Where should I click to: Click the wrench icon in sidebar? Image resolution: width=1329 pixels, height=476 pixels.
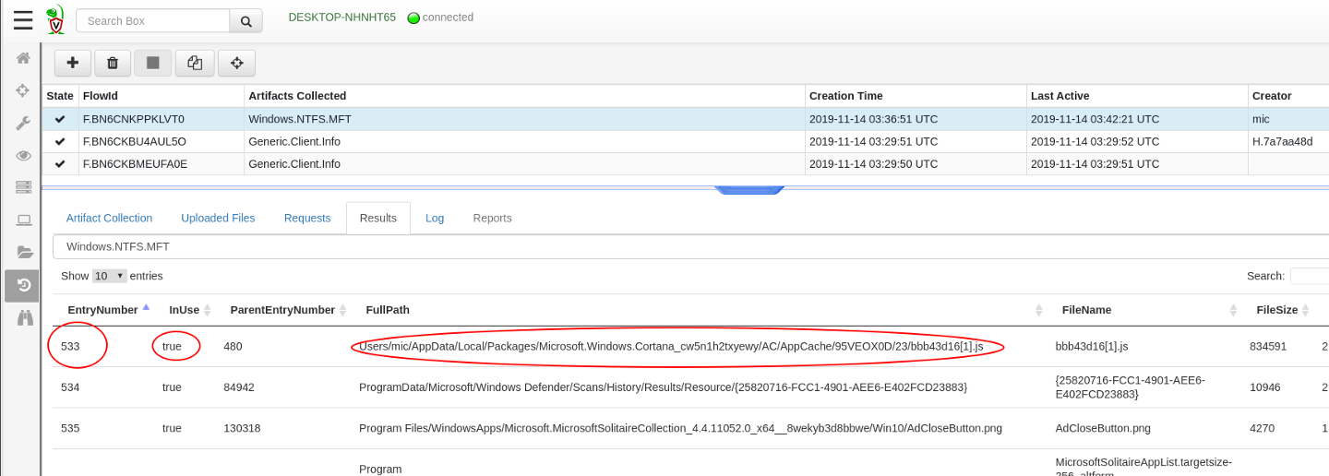(x=23, y=123)
